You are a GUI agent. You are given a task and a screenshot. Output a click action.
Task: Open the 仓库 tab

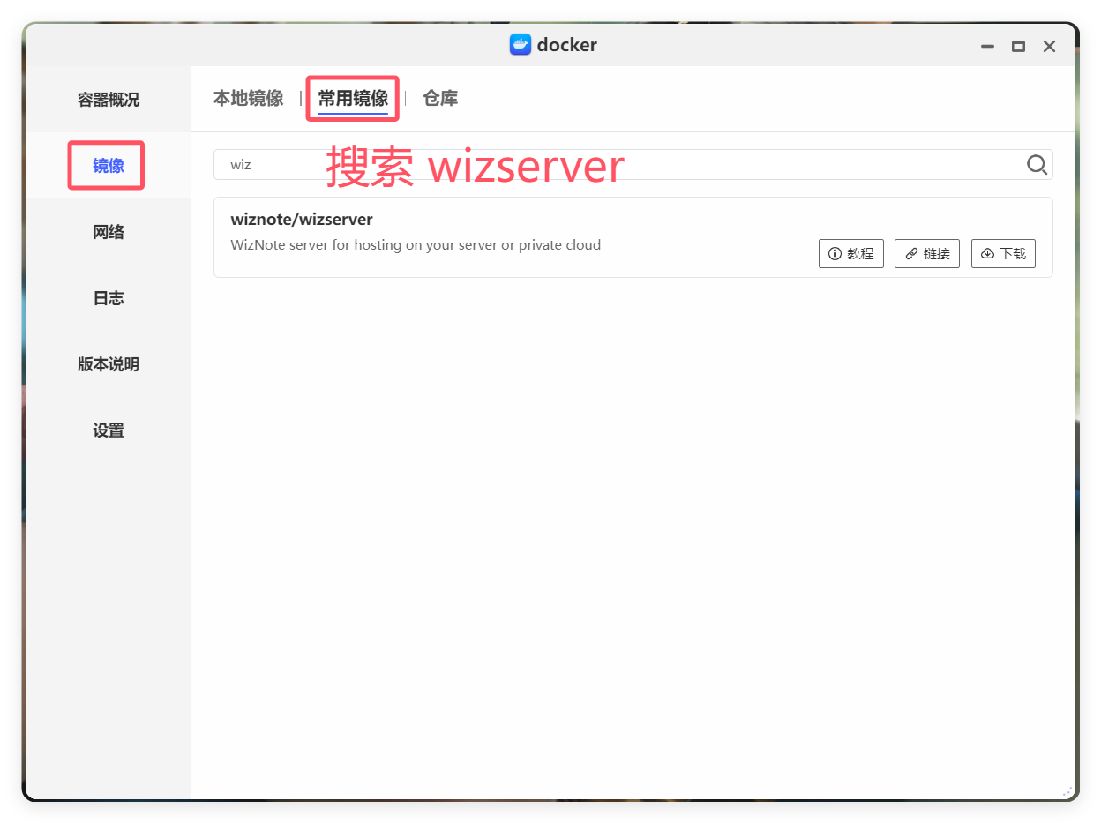[439, 98]
